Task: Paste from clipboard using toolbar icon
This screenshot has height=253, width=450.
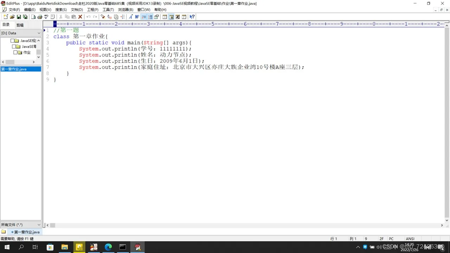Action: click(74, 17)
